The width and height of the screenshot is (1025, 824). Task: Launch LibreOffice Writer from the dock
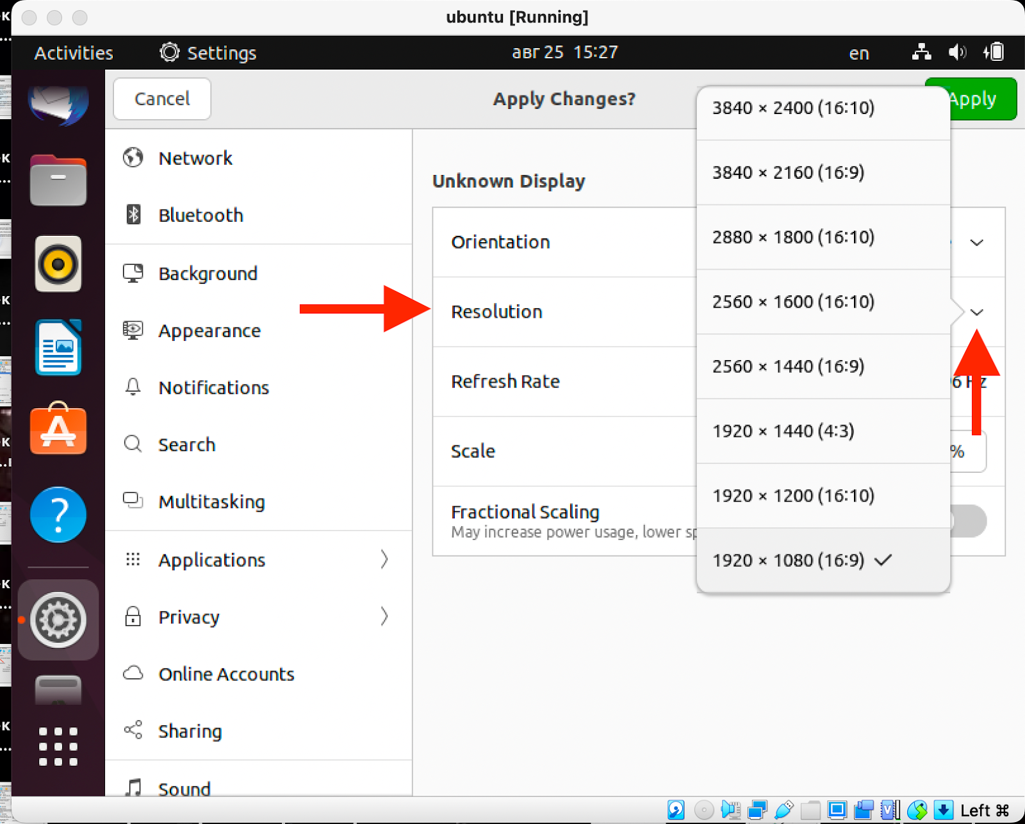58,347
